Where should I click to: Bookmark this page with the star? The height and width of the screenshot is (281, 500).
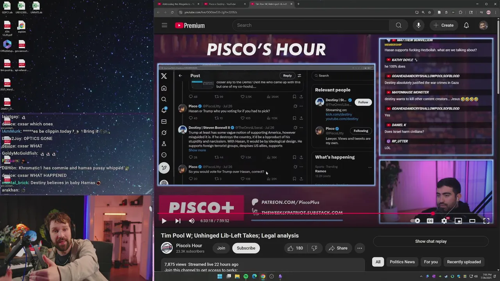pos(429,12)
